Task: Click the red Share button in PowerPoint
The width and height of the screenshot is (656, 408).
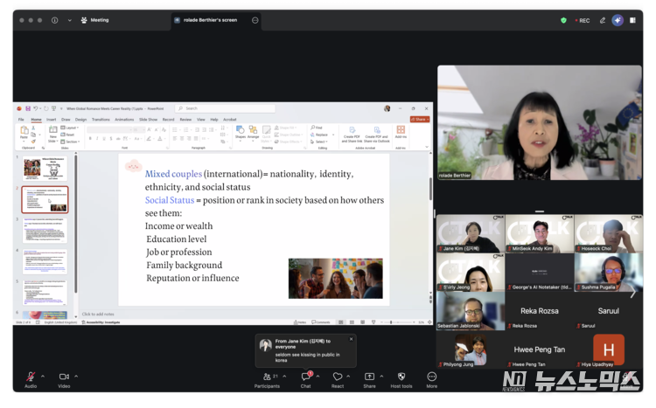Action: (x=421, y=120)
